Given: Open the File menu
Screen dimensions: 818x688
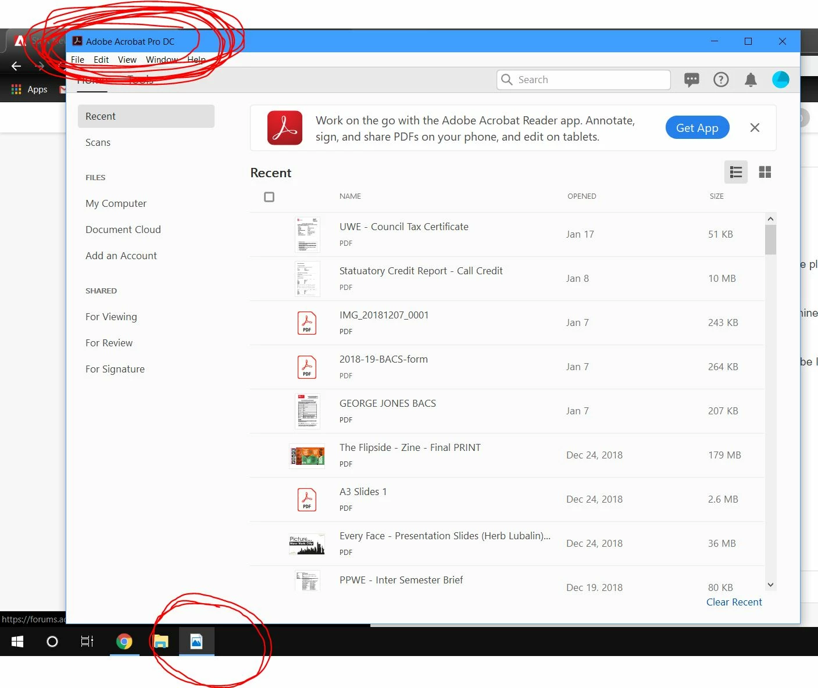Looking at the screenshot, I should 78,60.
